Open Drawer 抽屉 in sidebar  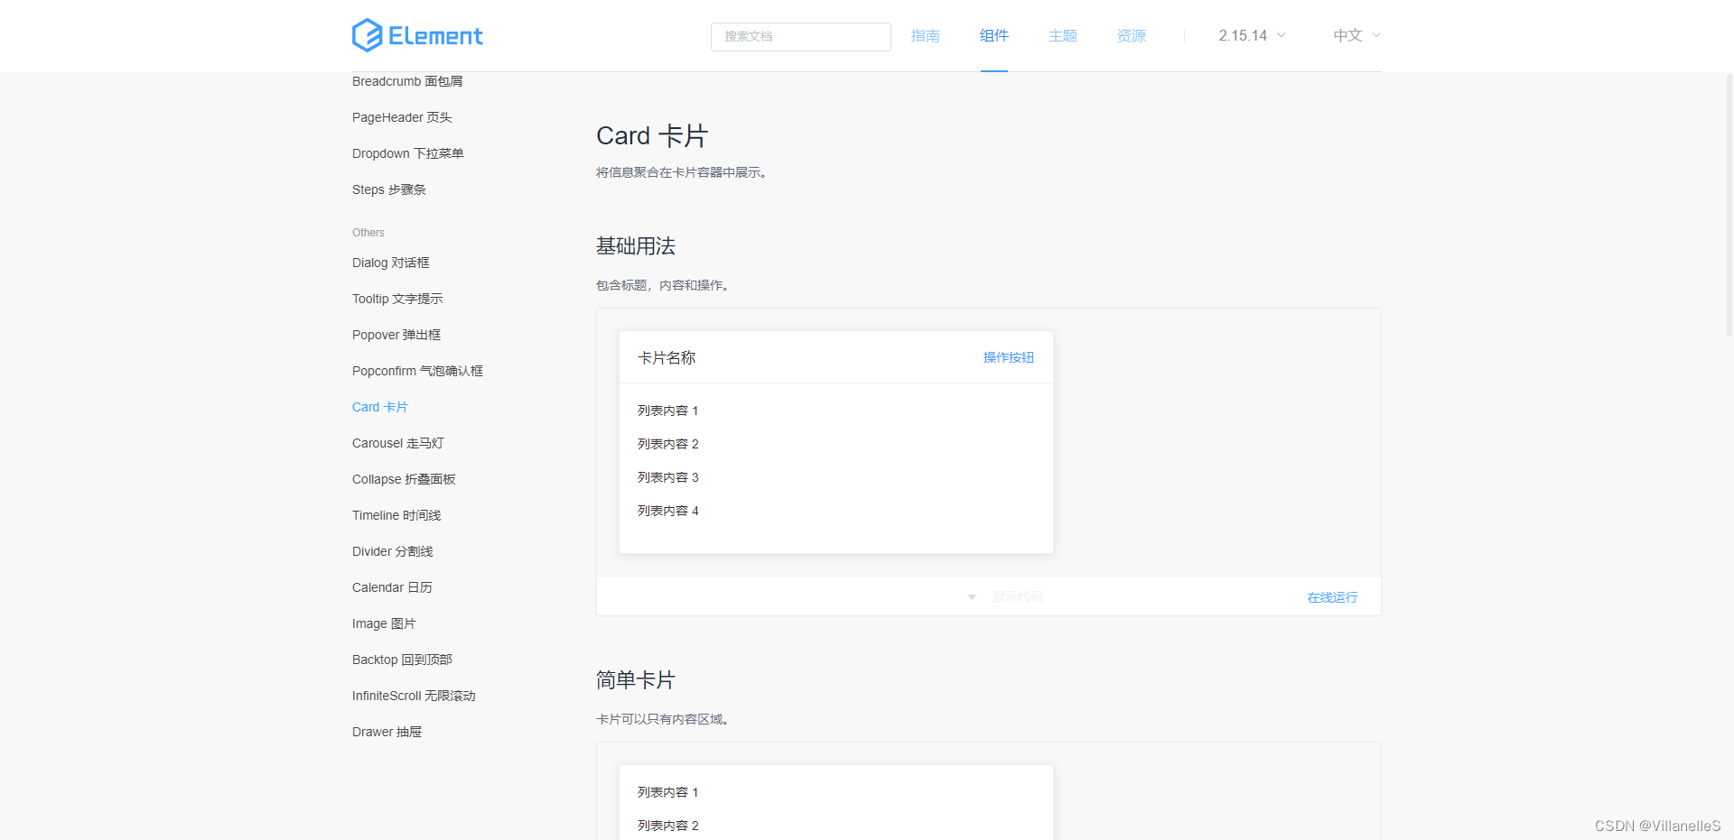(x=387, y=732)
